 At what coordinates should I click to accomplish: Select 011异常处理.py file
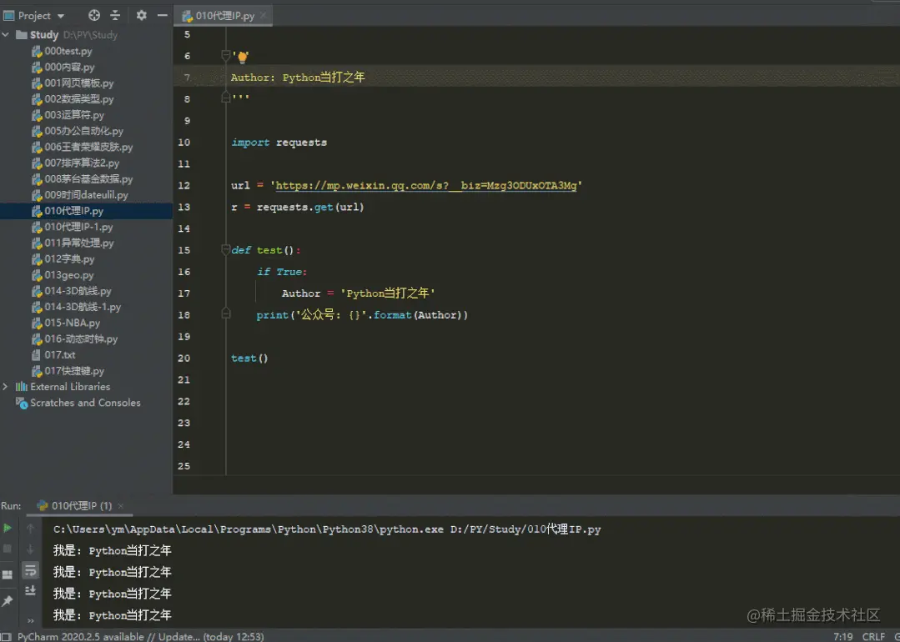78,243
